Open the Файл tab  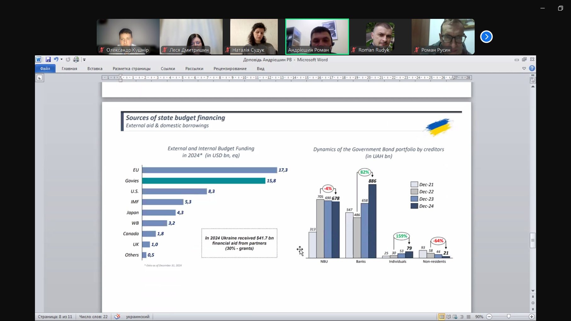point(45,69)
